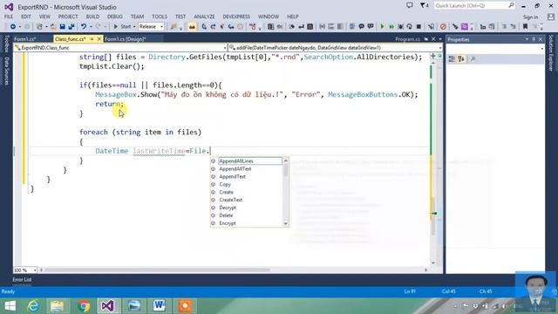Click the Undo arrow icon
This screenshot has width=558, height=314.
coord(84,27)
